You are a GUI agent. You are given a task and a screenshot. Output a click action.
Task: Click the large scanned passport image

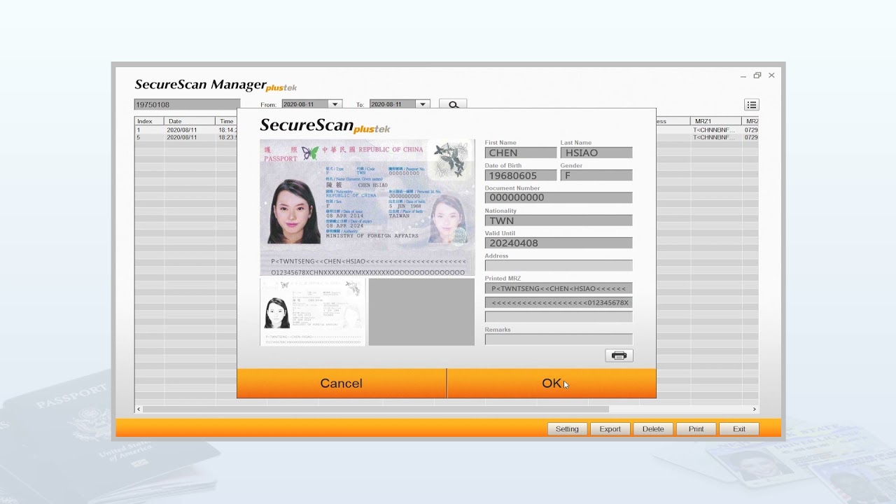tap(367, 207)
